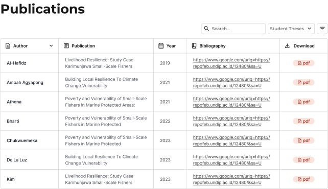This screenshot has width=328, height=189.
Task: Click Kim's Livelihood Resilience publication title
Action: (x=99, y=179)
